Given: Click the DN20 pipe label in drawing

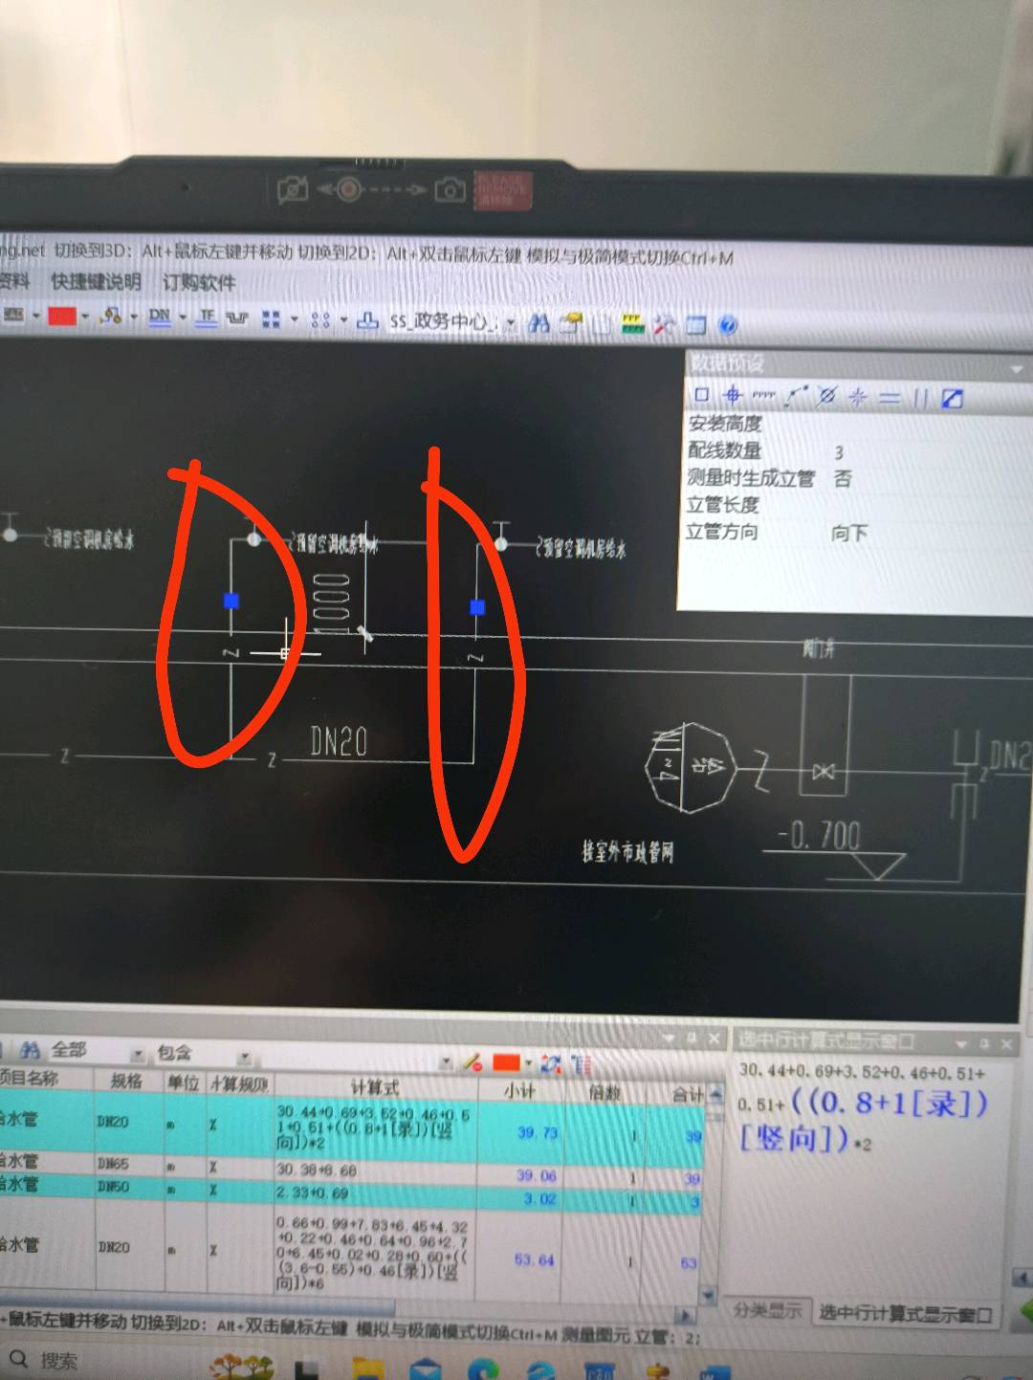Looking at the screenshot, I should (339, 742).
